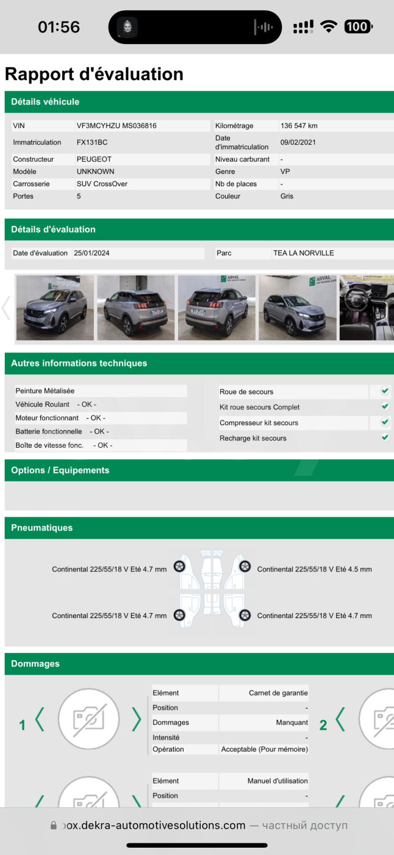The height and width of the screenshot is (855, 394).
Task: Select the Acceptable (Pour mémoire) operation value
Action: click(x=265, y=749)
